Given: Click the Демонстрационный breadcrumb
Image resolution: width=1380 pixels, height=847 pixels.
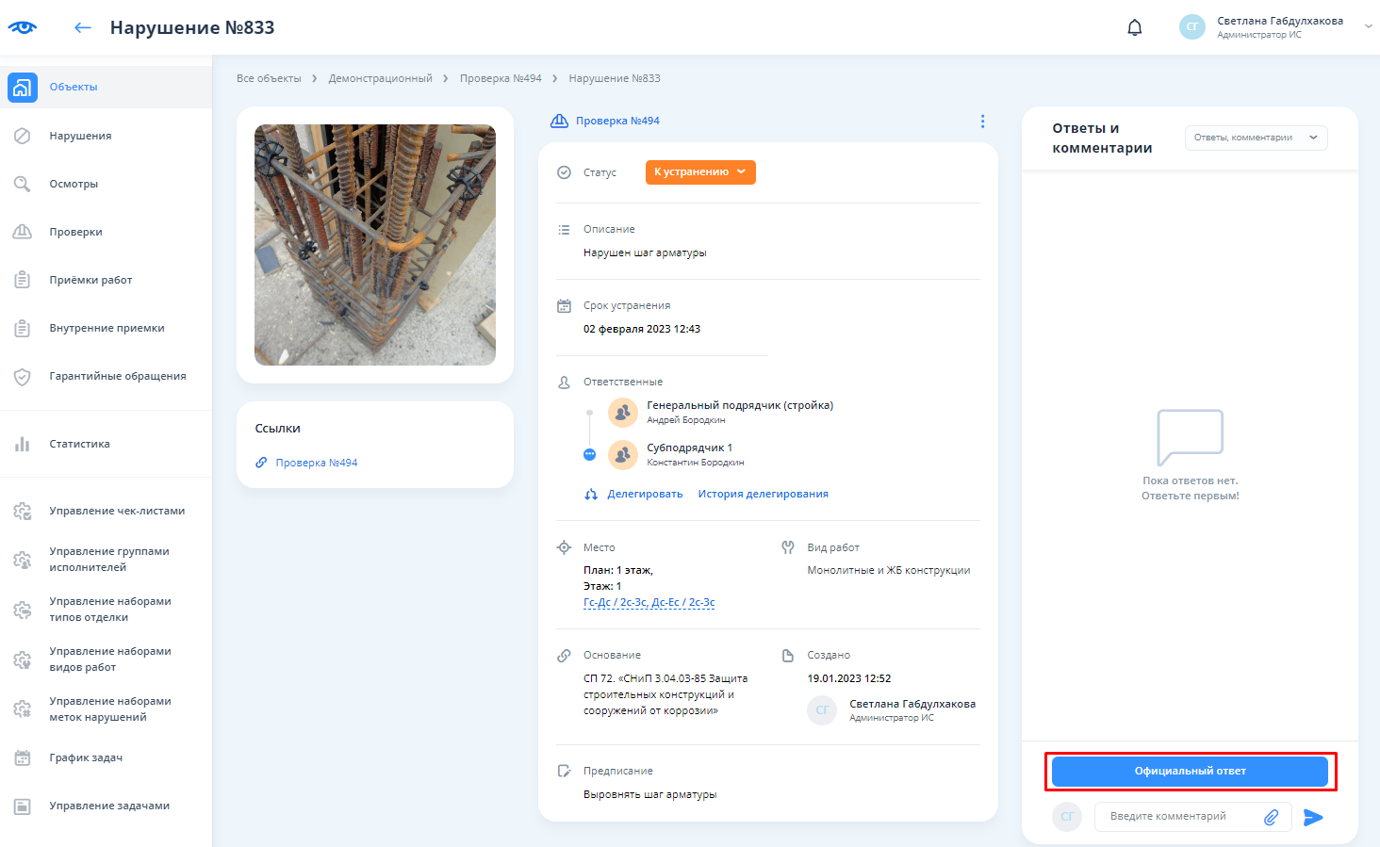Looking at the screenshot, I should click(380, 78).
